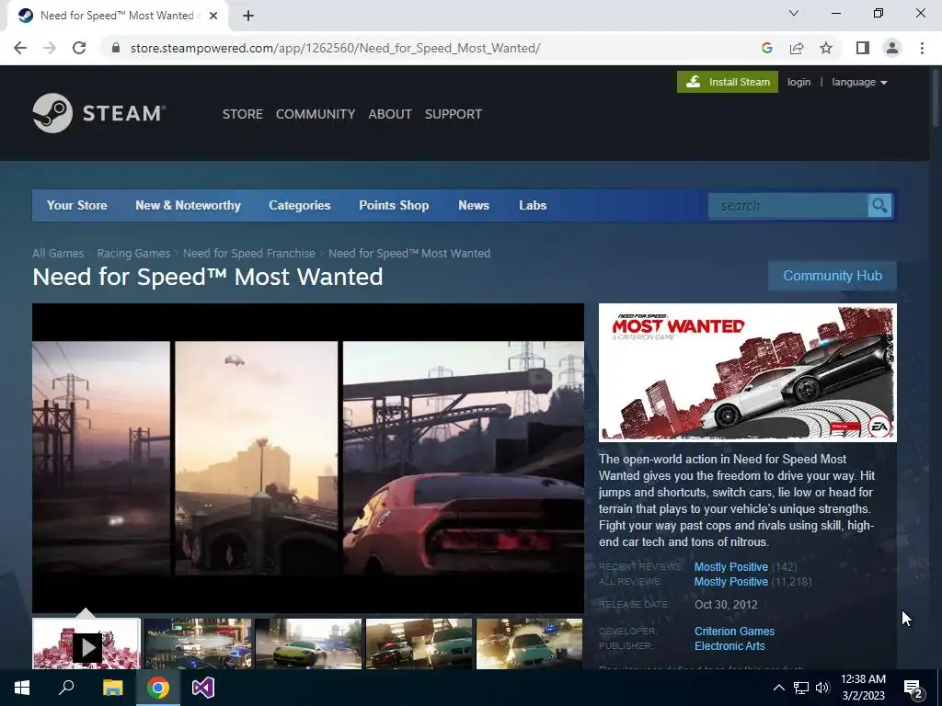This screenshot has width=942, height=706.
Task: Open the STORE menu
Action: point(243,114)
